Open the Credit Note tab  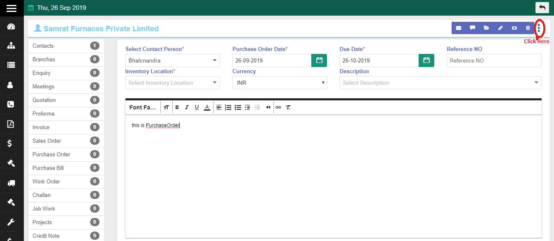pyautogui.click(x=66, y=236)
